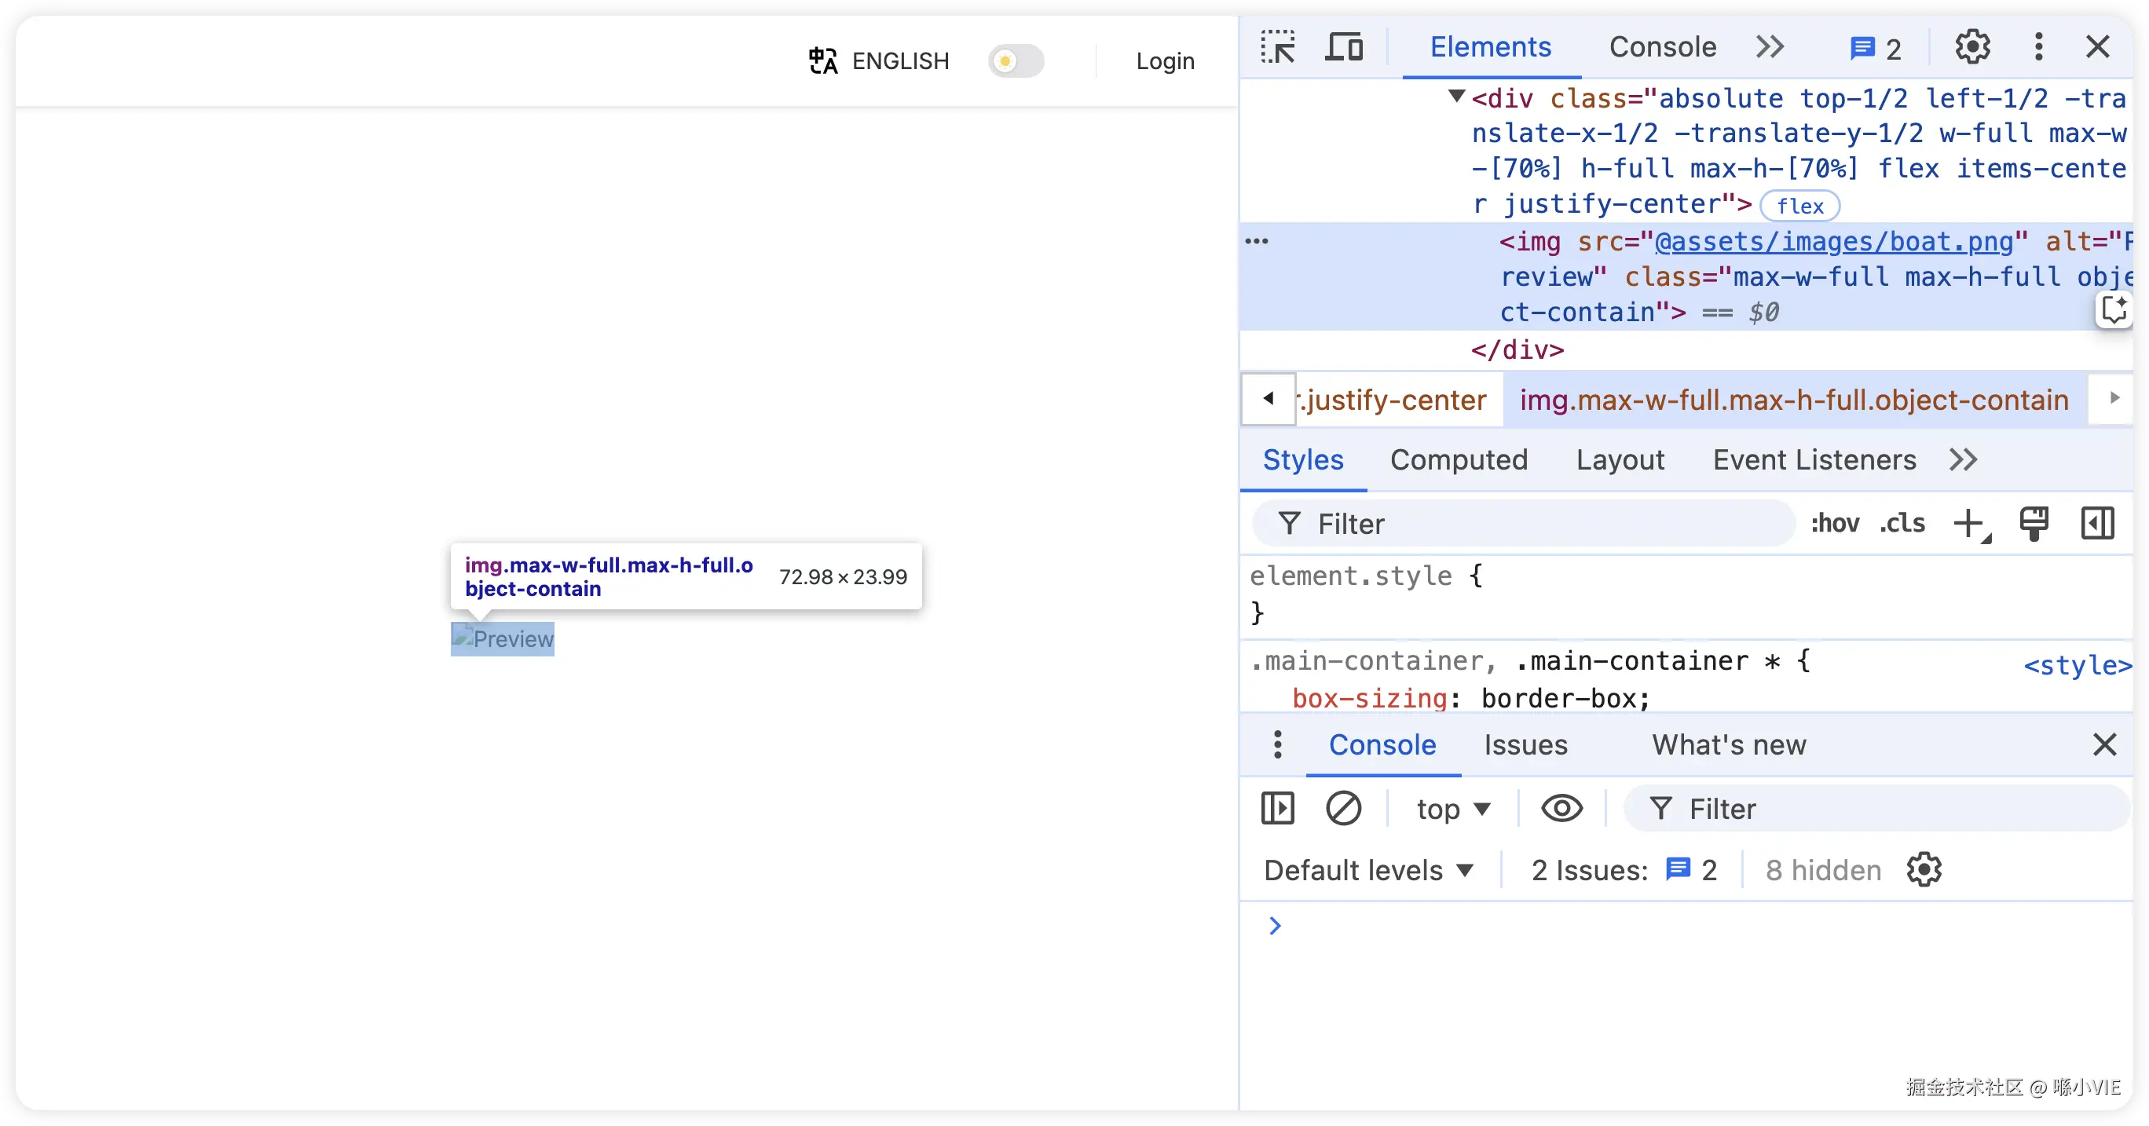This screenshot has width=2149, height=1126.
Task: Activate the inspect element picker icon
Action: (1277, 46)
